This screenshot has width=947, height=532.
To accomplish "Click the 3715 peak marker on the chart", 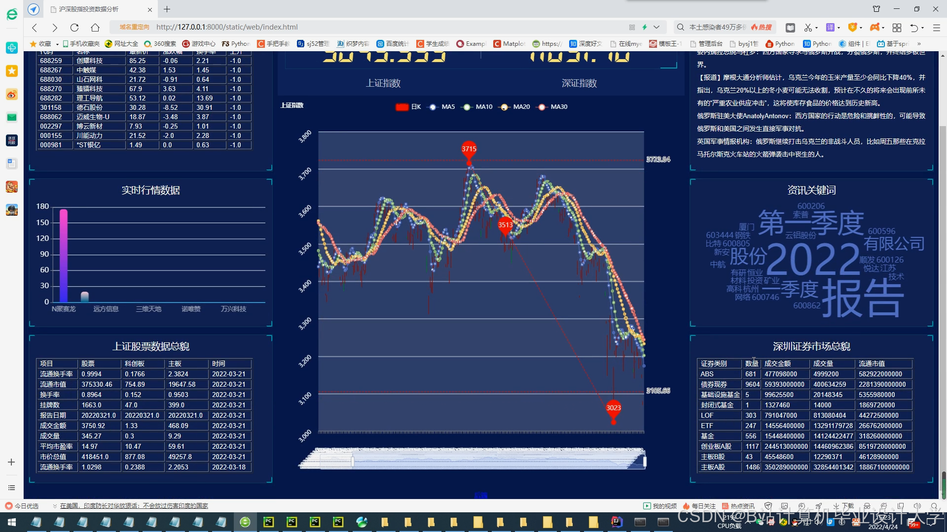I will pos(469,150).
